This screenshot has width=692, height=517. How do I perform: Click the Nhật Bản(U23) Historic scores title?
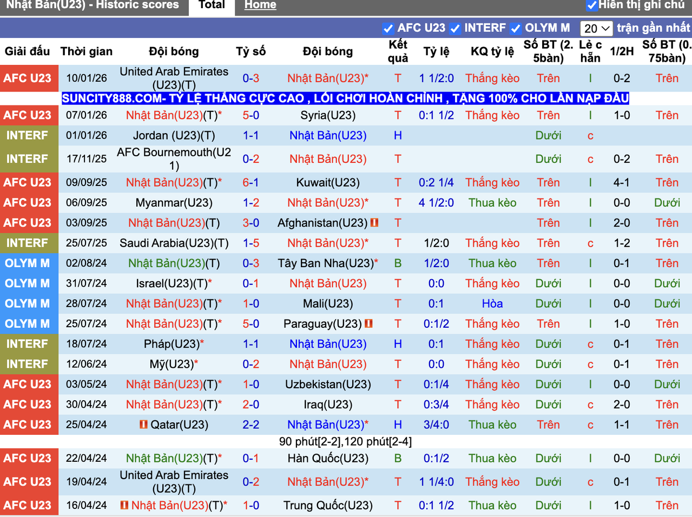pos(92,5)
